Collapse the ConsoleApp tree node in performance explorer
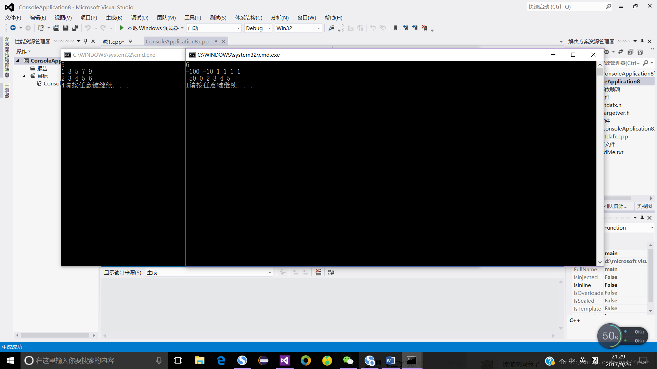The width and height of the screenshot is (657, 369). (x=18, y=60)
